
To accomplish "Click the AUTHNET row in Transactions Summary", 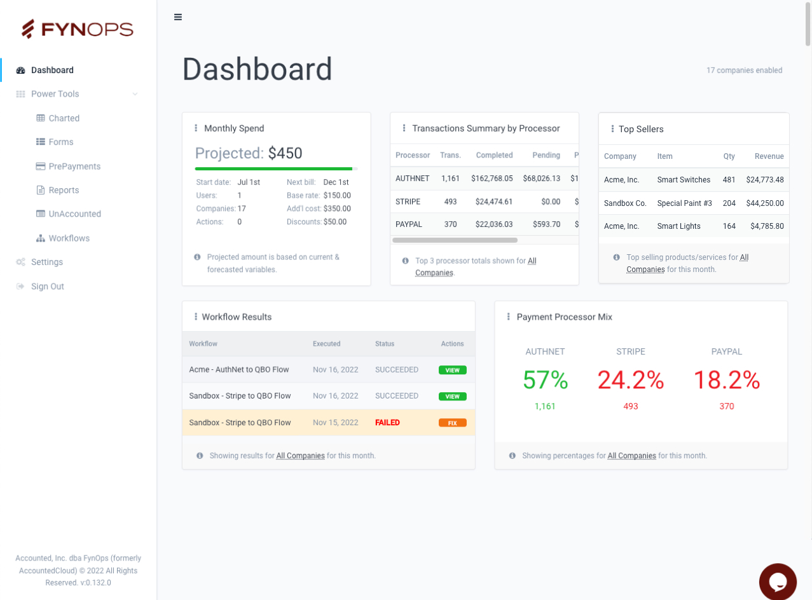I will [485, 179].
